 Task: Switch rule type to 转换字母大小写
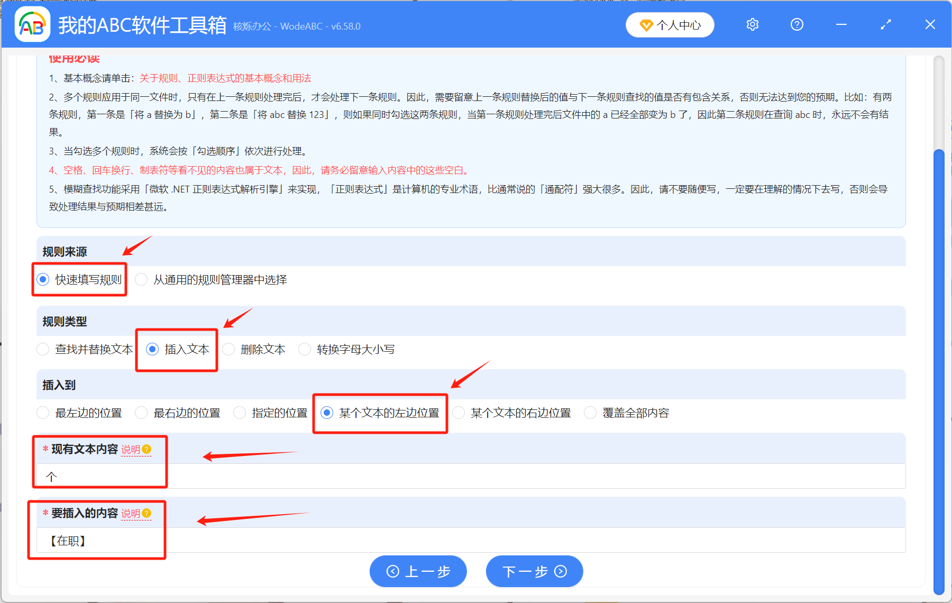click(x=305, y=349)
